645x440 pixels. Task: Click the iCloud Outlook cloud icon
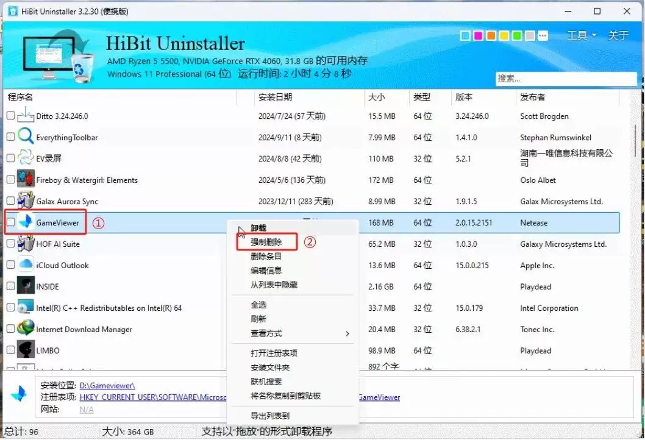coord(26,264)
